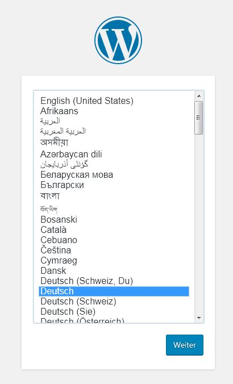233x384 pixels.
Task: Select English (United States) language
Action: coord(87,101)
